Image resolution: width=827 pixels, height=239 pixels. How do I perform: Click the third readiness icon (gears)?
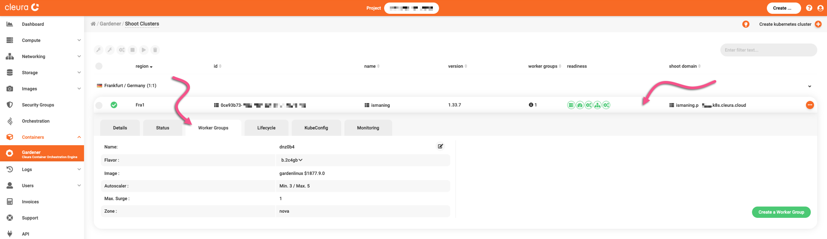588,105
